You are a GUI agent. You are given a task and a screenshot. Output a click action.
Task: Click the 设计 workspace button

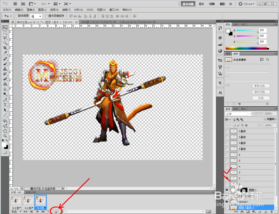[x=201, y=4]
